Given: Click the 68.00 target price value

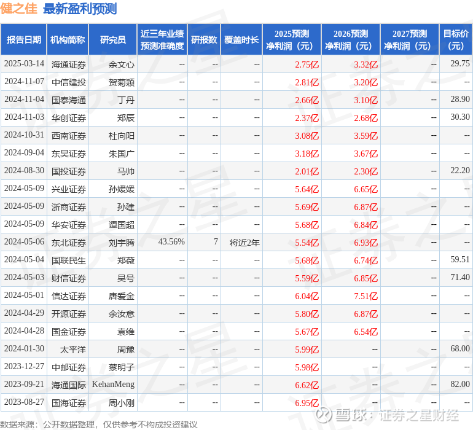Looking at the screenshot, I should (460, 348).
